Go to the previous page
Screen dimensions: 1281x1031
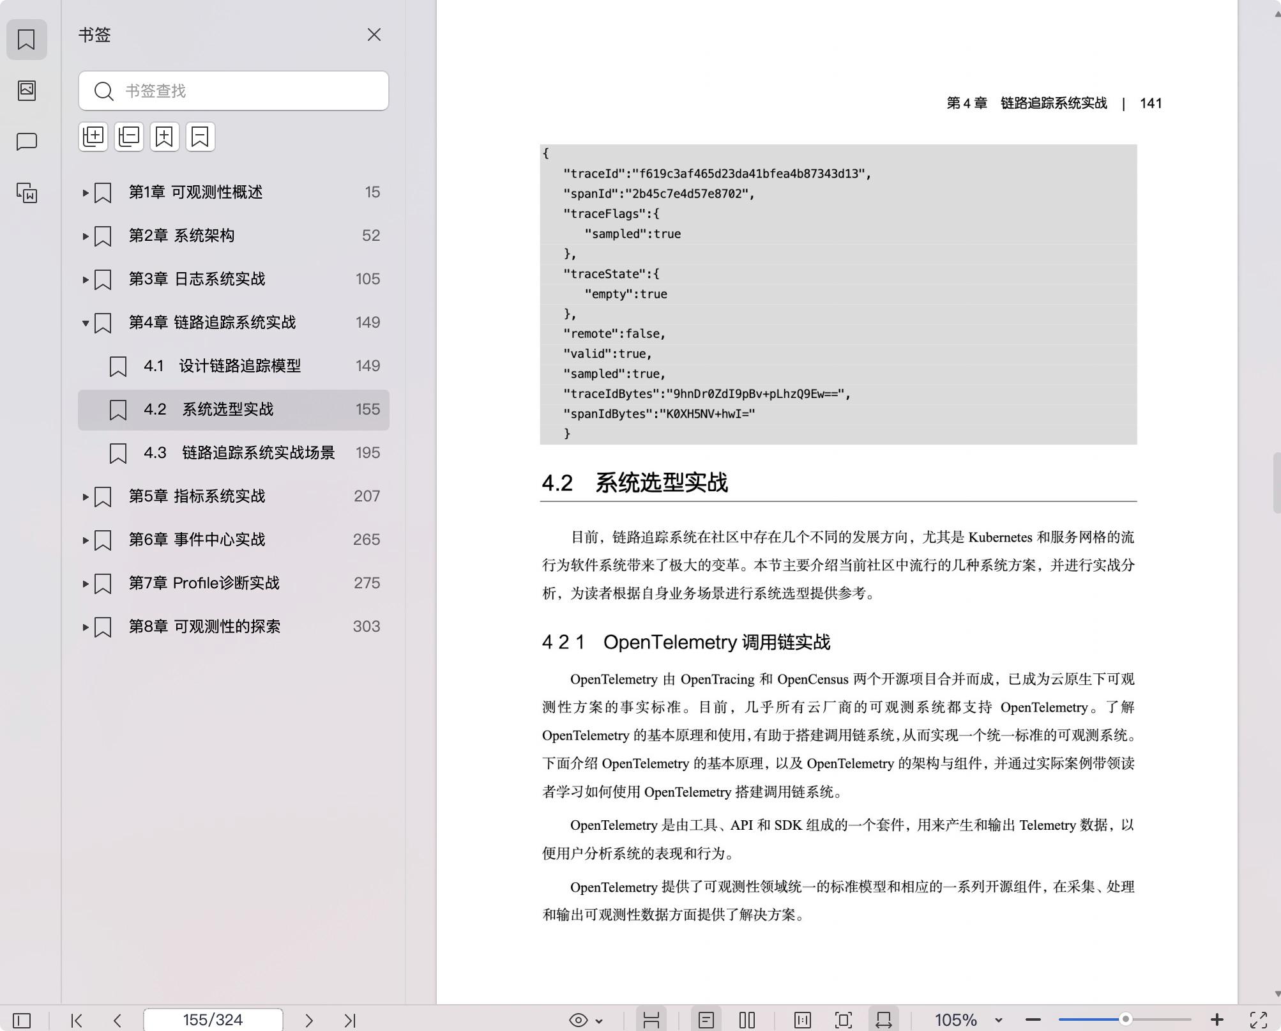tap(117, 1020)
